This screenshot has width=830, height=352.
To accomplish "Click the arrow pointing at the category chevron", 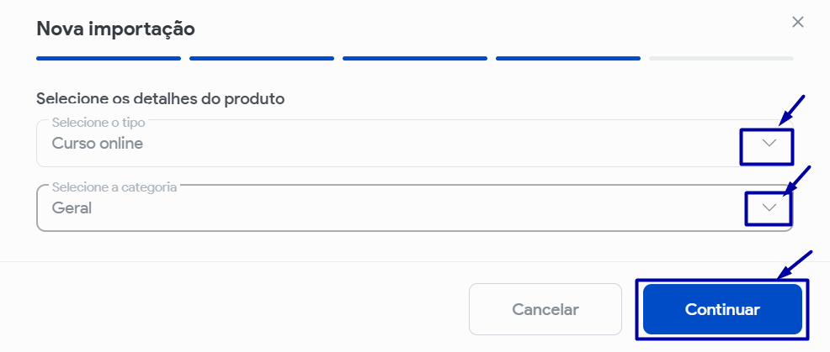I will (x=796, y=180).
